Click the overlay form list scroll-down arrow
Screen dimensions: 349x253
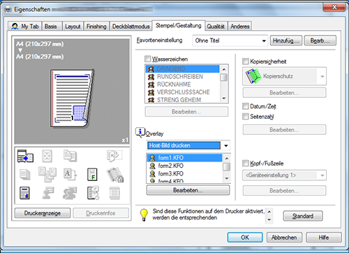click(x=227, y=179)
